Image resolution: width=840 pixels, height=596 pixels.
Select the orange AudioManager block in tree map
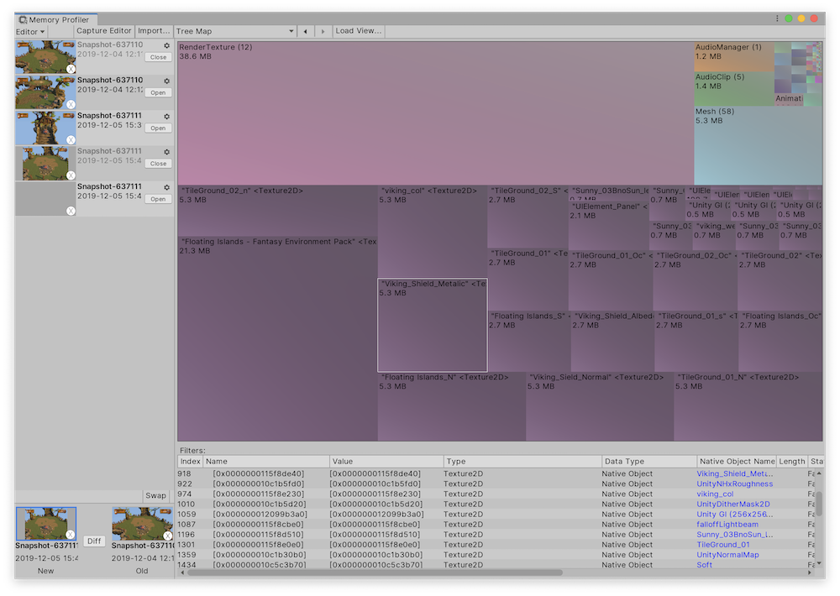pos(732,56)
